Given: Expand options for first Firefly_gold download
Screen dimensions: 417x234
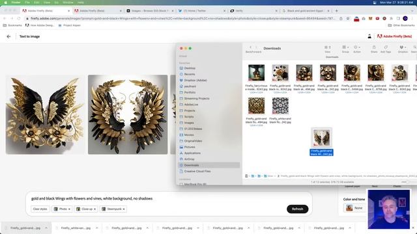Looking at the screenshot, I should tap(46, 228).
